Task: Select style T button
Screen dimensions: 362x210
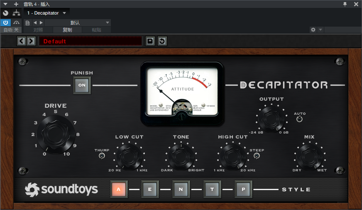Action: coord(212,189)
